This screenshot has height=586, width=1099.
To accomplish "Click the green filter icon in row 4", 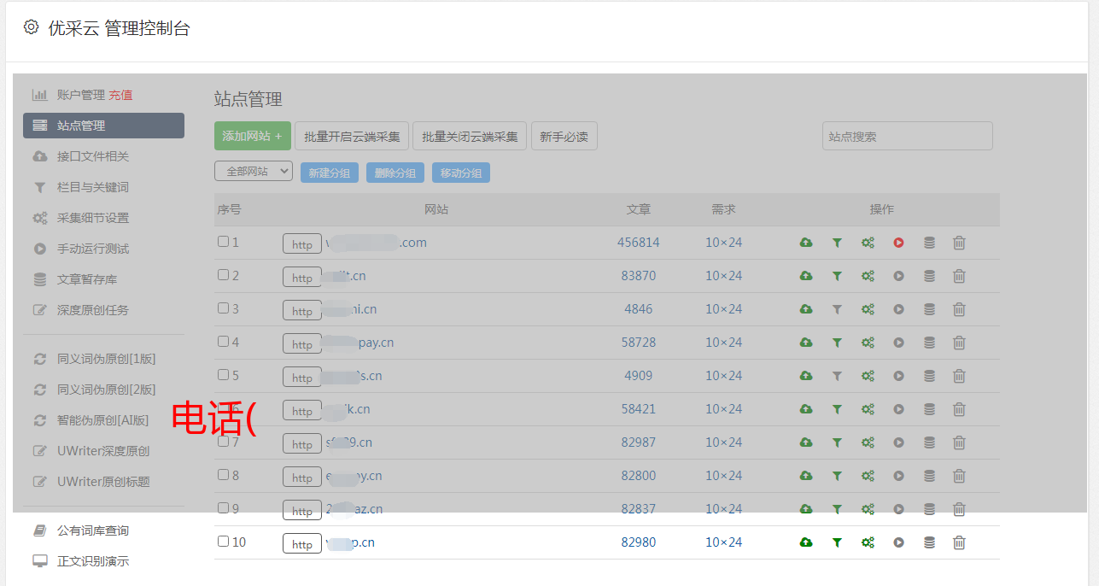I will 837,343.
